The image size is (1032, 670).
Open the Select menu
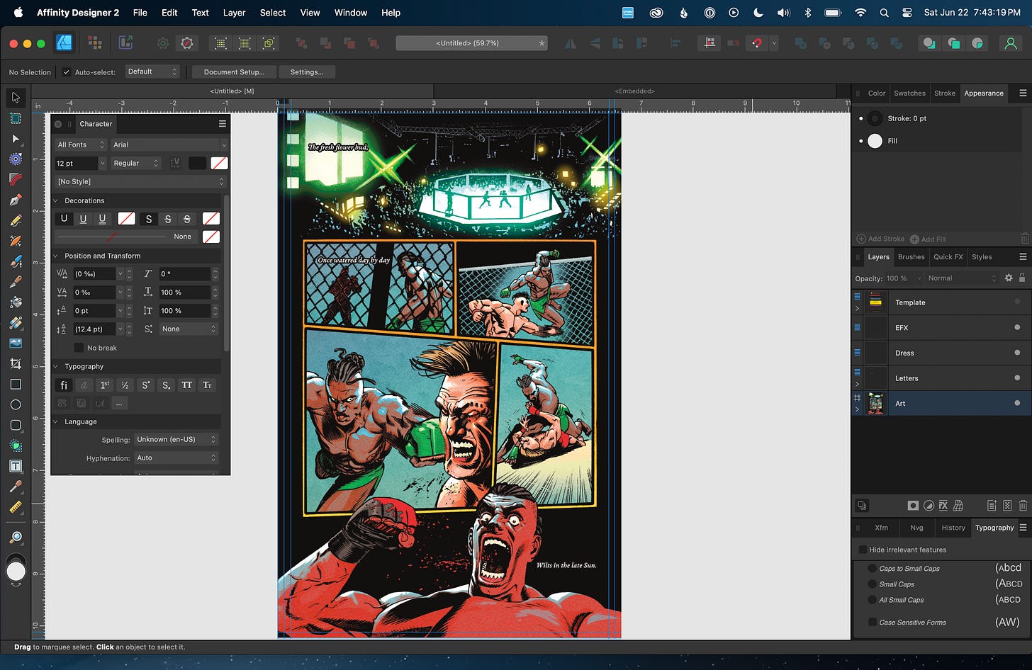pyautogui.click(x=273, y=13)
